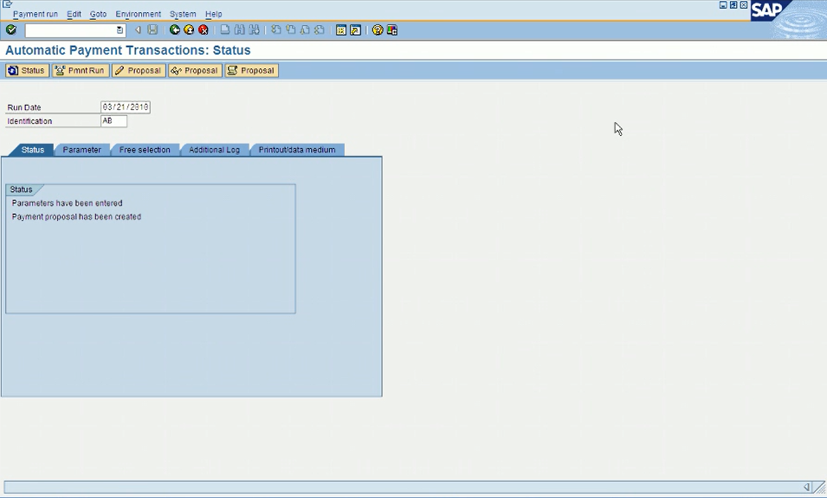Screen dimensions: 827x498
Task: Click the Save diskette icon
Action: pyautogui.click(x=152, y=30)
